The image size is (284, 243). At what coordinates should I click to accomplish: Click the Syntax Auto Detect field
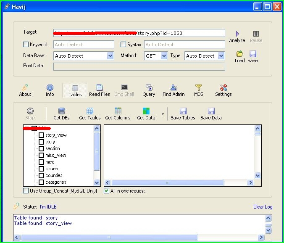click(x=184, y=45)
